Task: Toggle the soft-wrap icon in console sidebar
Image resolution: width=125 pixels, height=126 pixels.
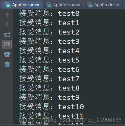Action: (7, 35)
